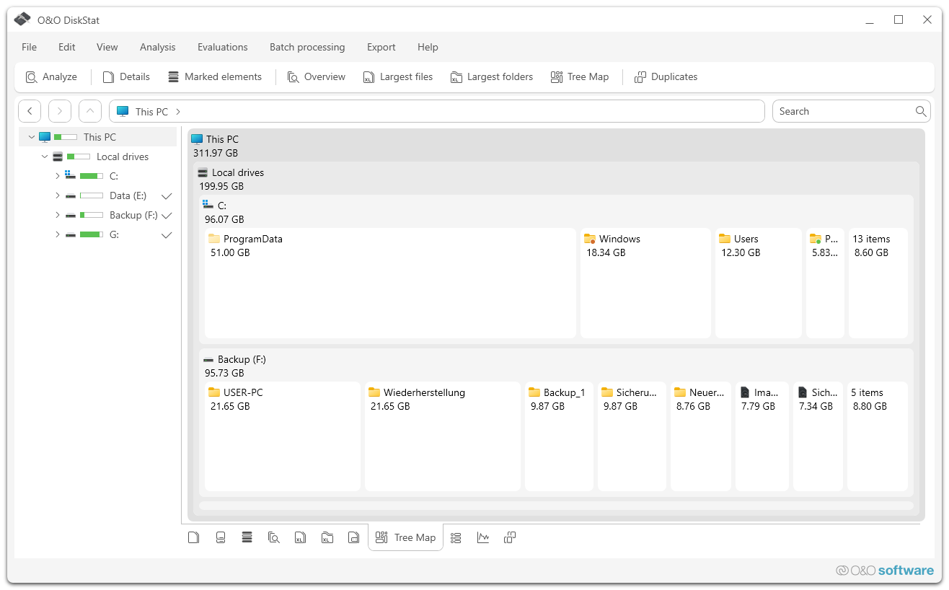Open Details view from top toolbar
This screenshot has width=949, height=590.
126,77
